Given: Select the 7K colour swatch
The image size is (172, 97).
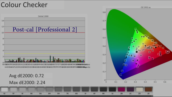Looking at the screenshot, I should click(67, 89).
